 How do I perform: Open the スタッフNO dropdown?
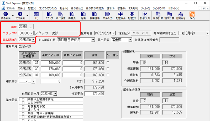[x=32, y=33]
